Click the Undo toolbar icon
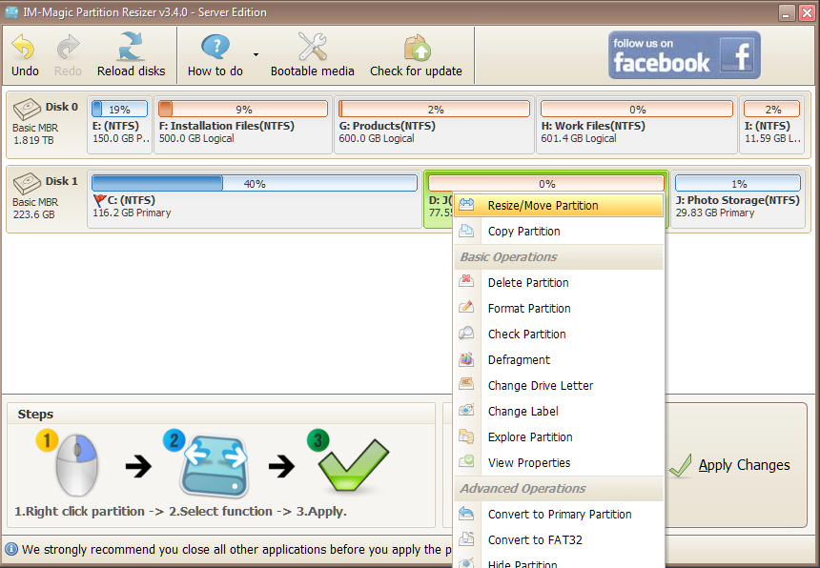Screen dimensions: 820x568 click(x=25, y=48)
